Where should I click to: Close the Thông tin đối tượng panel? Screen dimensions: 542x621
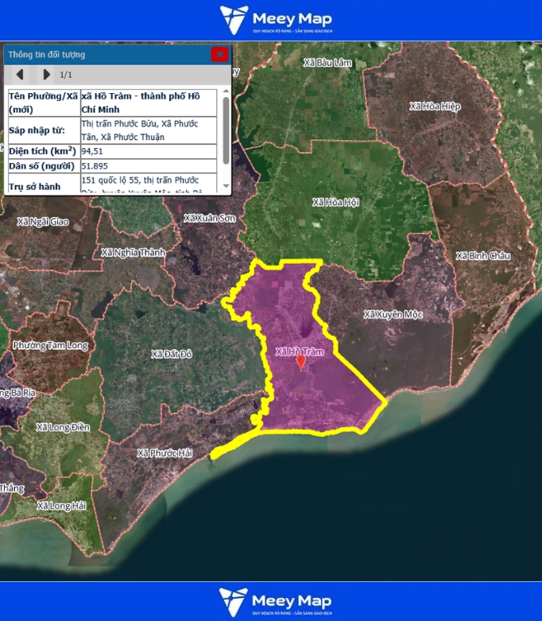click(219, 55)
